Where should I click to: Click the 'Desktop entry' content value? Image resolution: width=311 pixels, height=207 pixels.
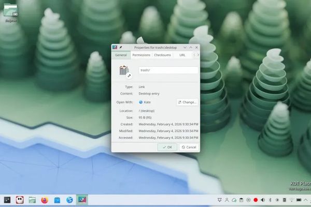[149, 94]
